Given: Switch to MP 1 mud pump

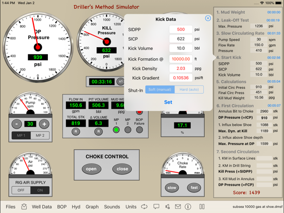Looking at the screenshot, I should pyautogui.click(x=21, y=135).
